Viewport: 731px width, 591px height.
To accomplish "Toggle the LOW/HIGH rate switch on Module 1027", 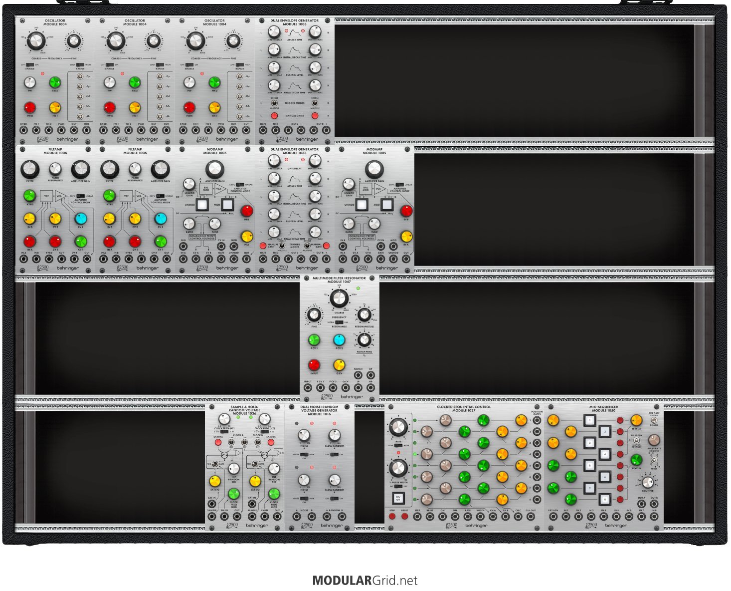I will (398, 445).
